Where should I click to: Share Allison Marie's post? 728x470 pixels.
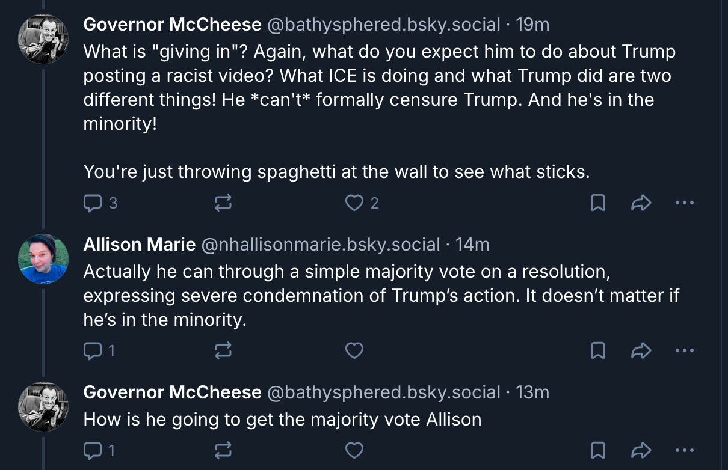coord(641,350)
